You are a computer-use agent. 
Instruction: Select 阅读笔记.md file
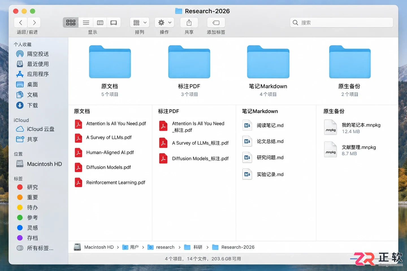tap(263, 125)
